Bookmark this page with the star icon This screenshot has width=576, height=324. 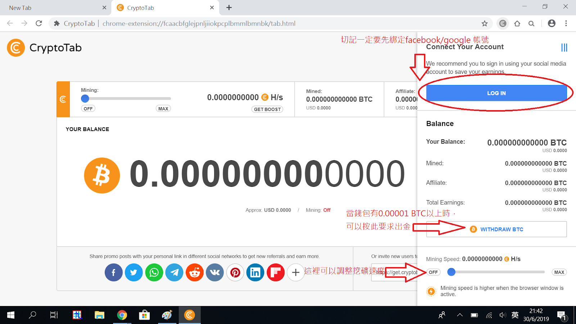485,23
